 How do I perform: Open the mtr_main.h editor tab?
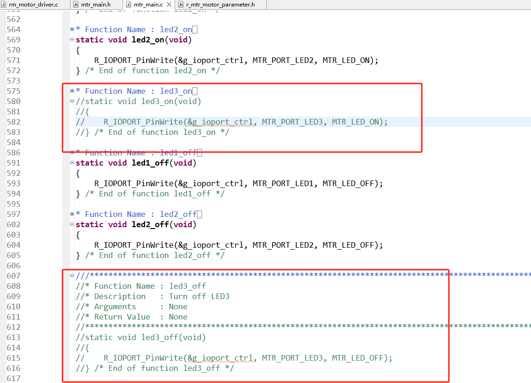click(x=95, y=4)
